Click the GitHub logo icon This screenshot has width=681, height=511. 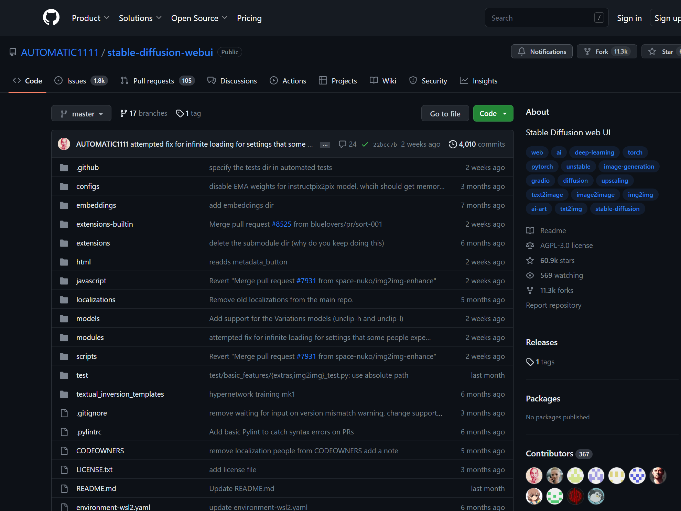click(51, 18)
